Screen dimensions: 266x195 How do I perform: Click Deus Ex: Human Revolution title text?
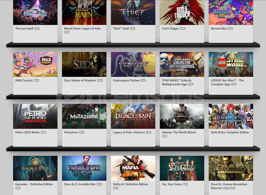coord(230,186)
